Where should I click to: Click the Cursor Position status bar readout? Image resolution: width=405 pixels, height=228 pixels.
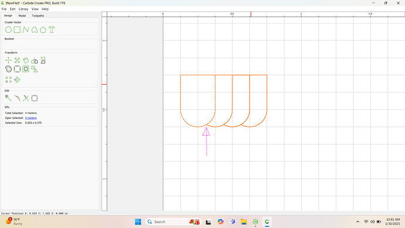point(35,213)
